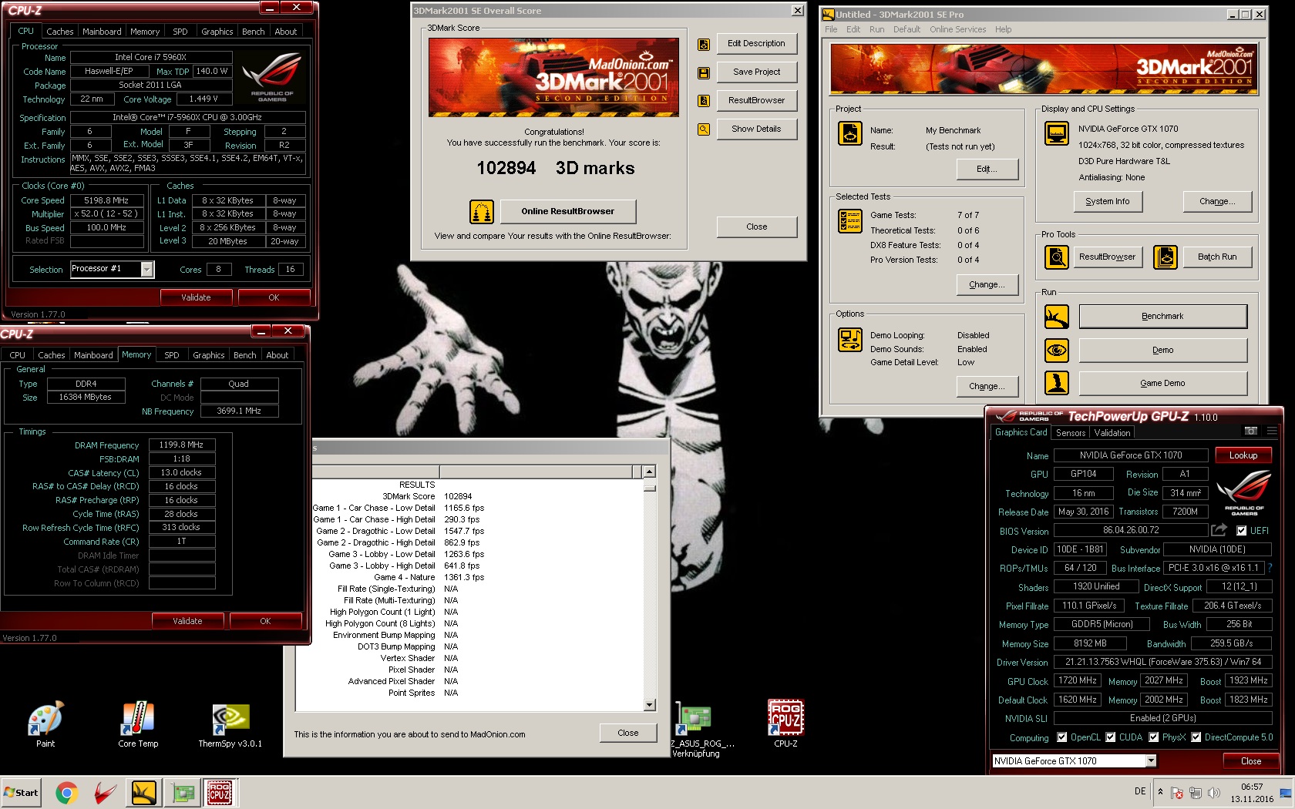Click the Game Demo icon
This screenshot has height=809, width=1295.
pos(1057,383)
